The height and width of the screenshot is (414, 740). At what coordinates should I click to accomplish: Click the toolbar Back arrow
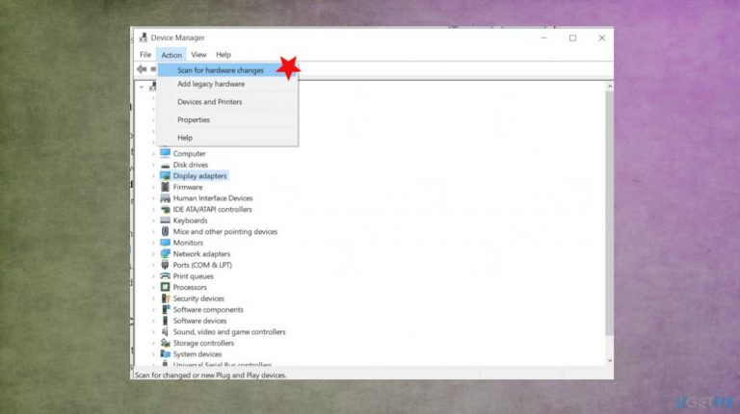142,69
